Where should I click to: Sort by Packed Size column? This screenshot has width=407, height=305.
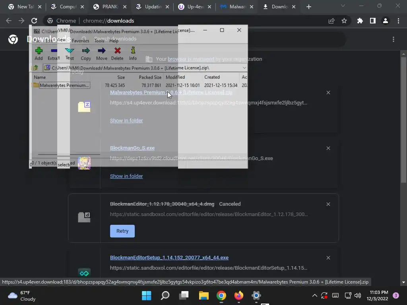coord(150,77)
